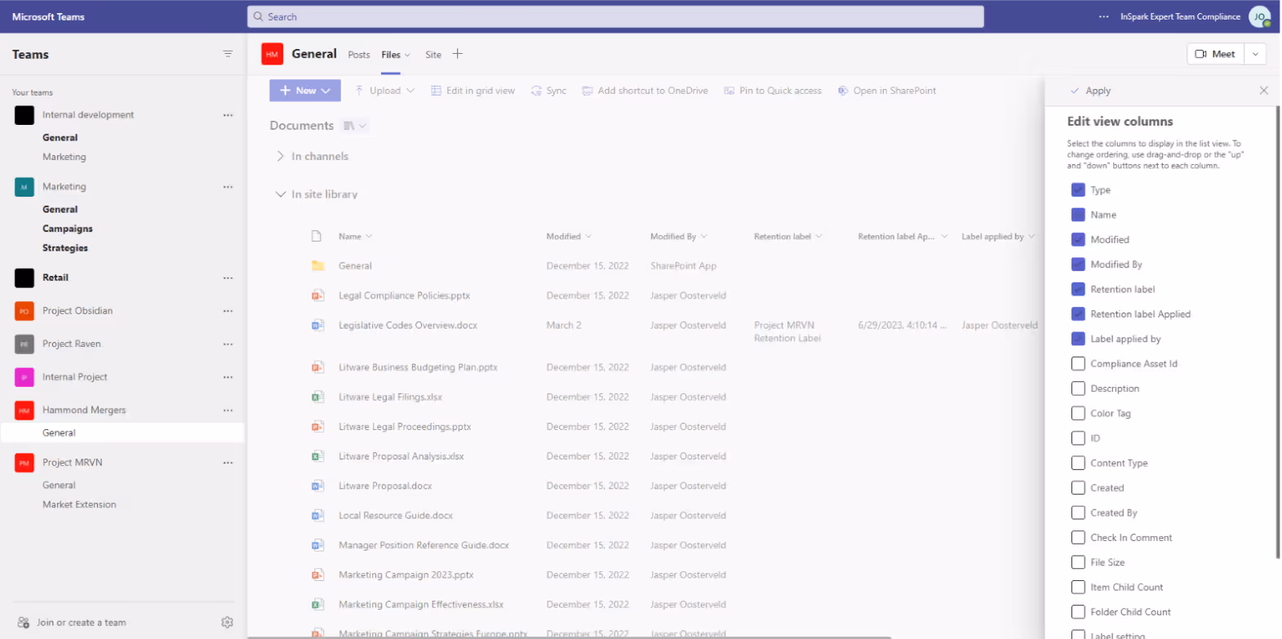The height and width of the screenshot is (639, 1282).
Task: Expand the In channels section
Action: click(312, 157)
